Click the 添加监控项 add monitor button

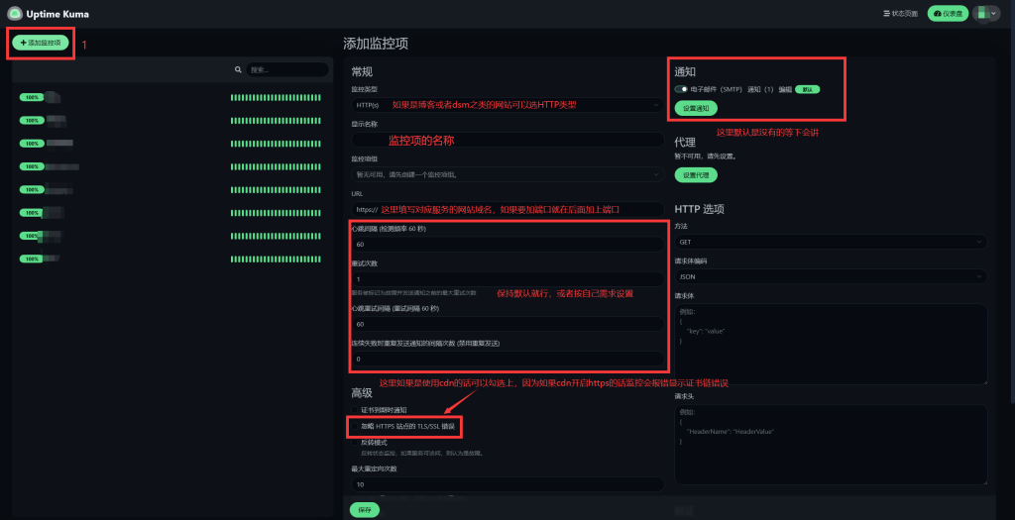point(42,43)
